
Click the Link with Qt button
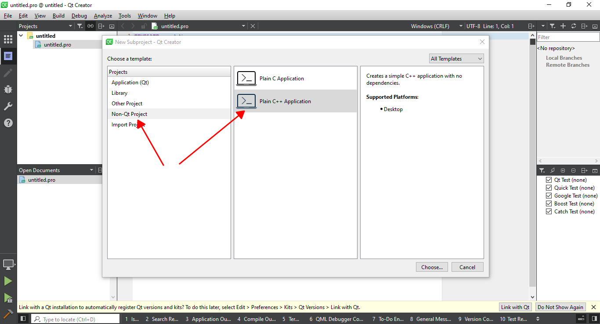click(x=515, y=307)
